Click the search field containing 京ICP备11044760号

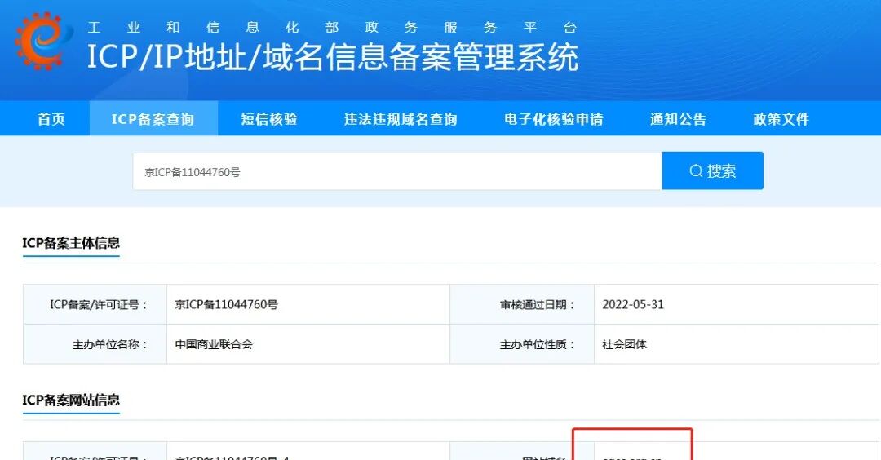[397, 171]
